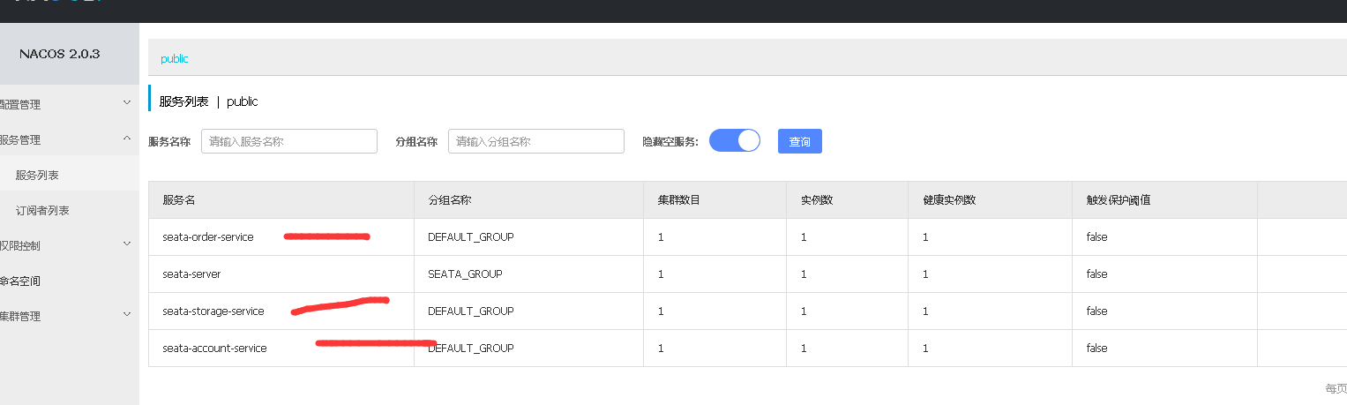Screen dimensions: 1347x405
Task: Click the SEATA_GROUP group cell
Action: [x=465, y=274]
